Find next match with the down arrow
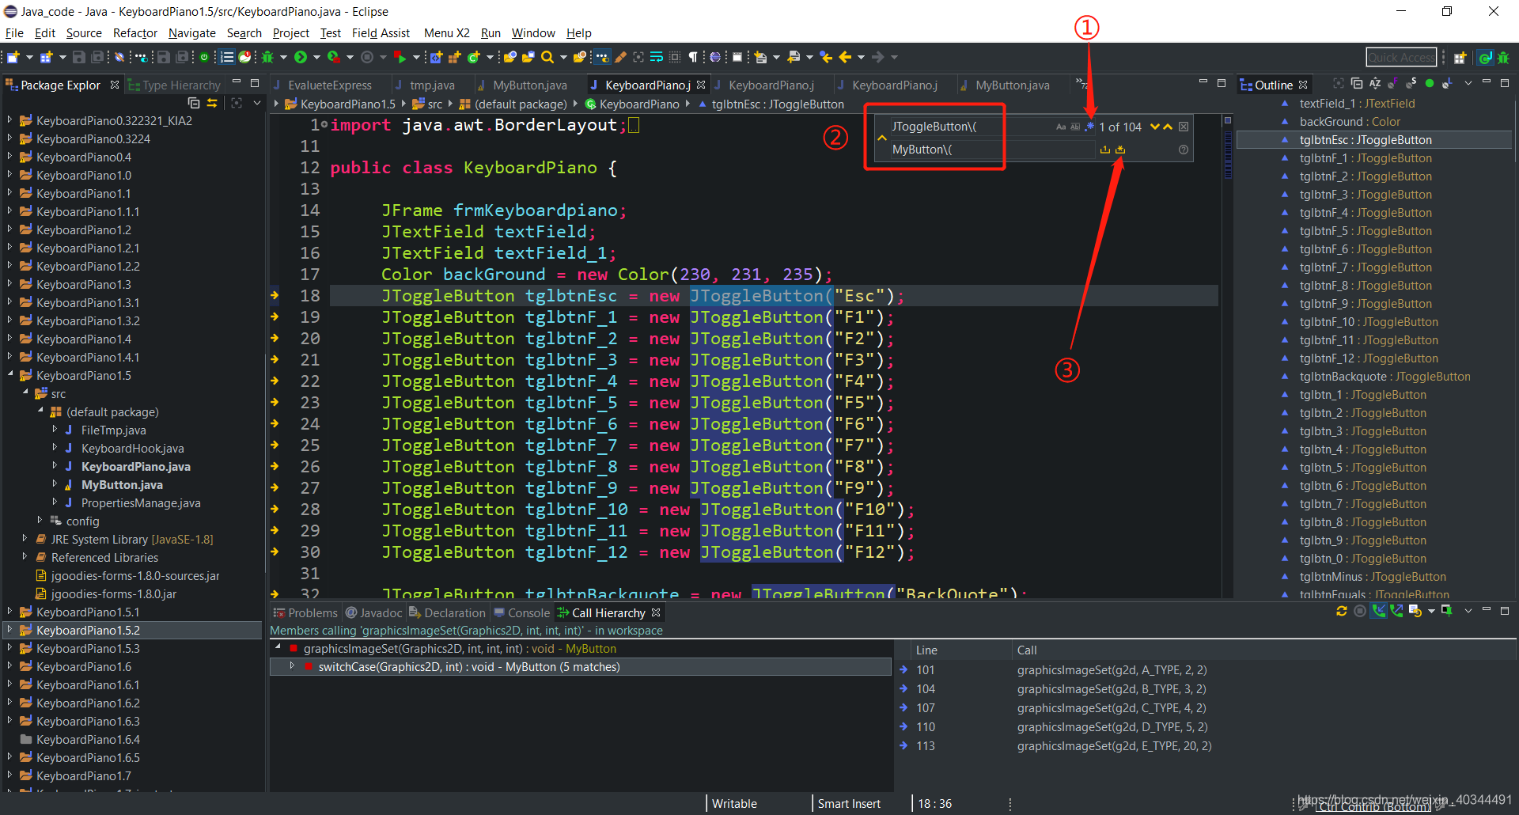This screenshot has width=1519, height=815. pos(1155,127)
